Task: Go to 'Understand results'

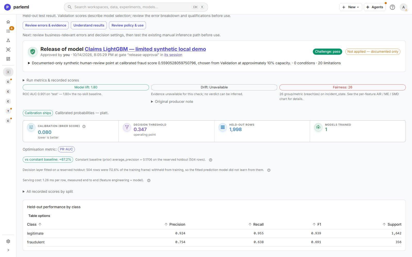Action: pos(89,25)
